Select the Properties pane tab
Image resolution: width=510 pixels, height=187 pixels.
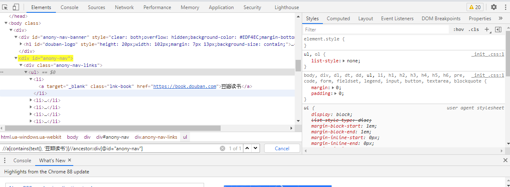pos(480,19)
